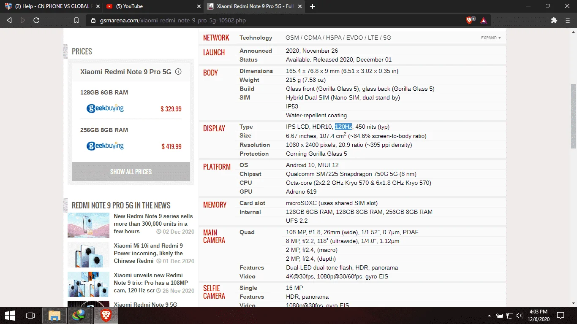Click '215 g (7.58 oz)' weight value
Screen dimensions: 577x324
pyautogui.click(x=306, y=80)
